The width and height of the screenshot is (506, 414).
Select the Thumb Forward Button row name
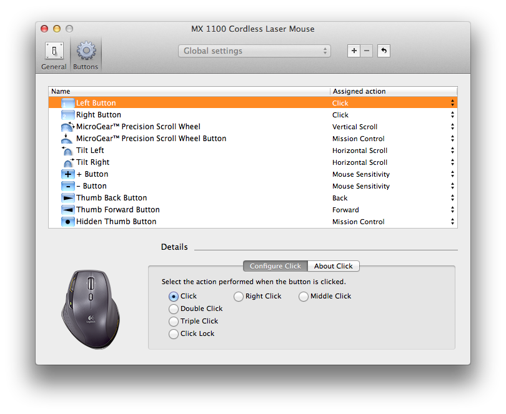(118, 210)
